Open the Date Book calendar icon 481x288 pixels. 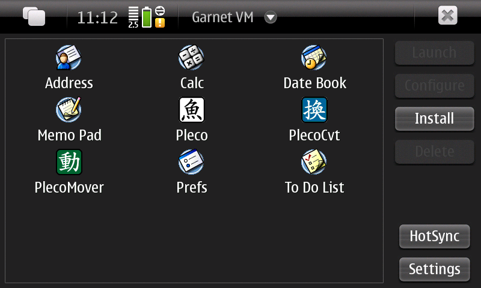314,58
